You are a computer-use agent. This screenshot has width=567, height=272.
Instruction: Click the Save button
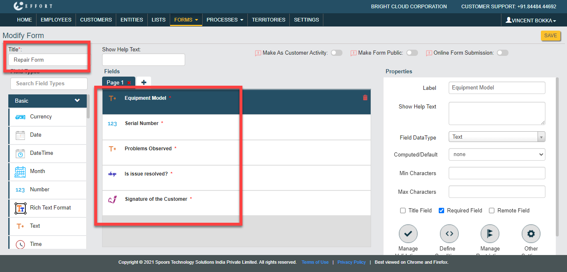point(550,36)
